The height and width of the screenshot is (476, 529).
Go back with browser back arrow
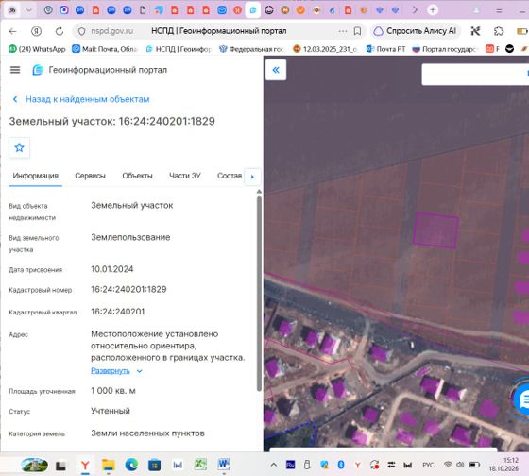click(x=13, y=31)
